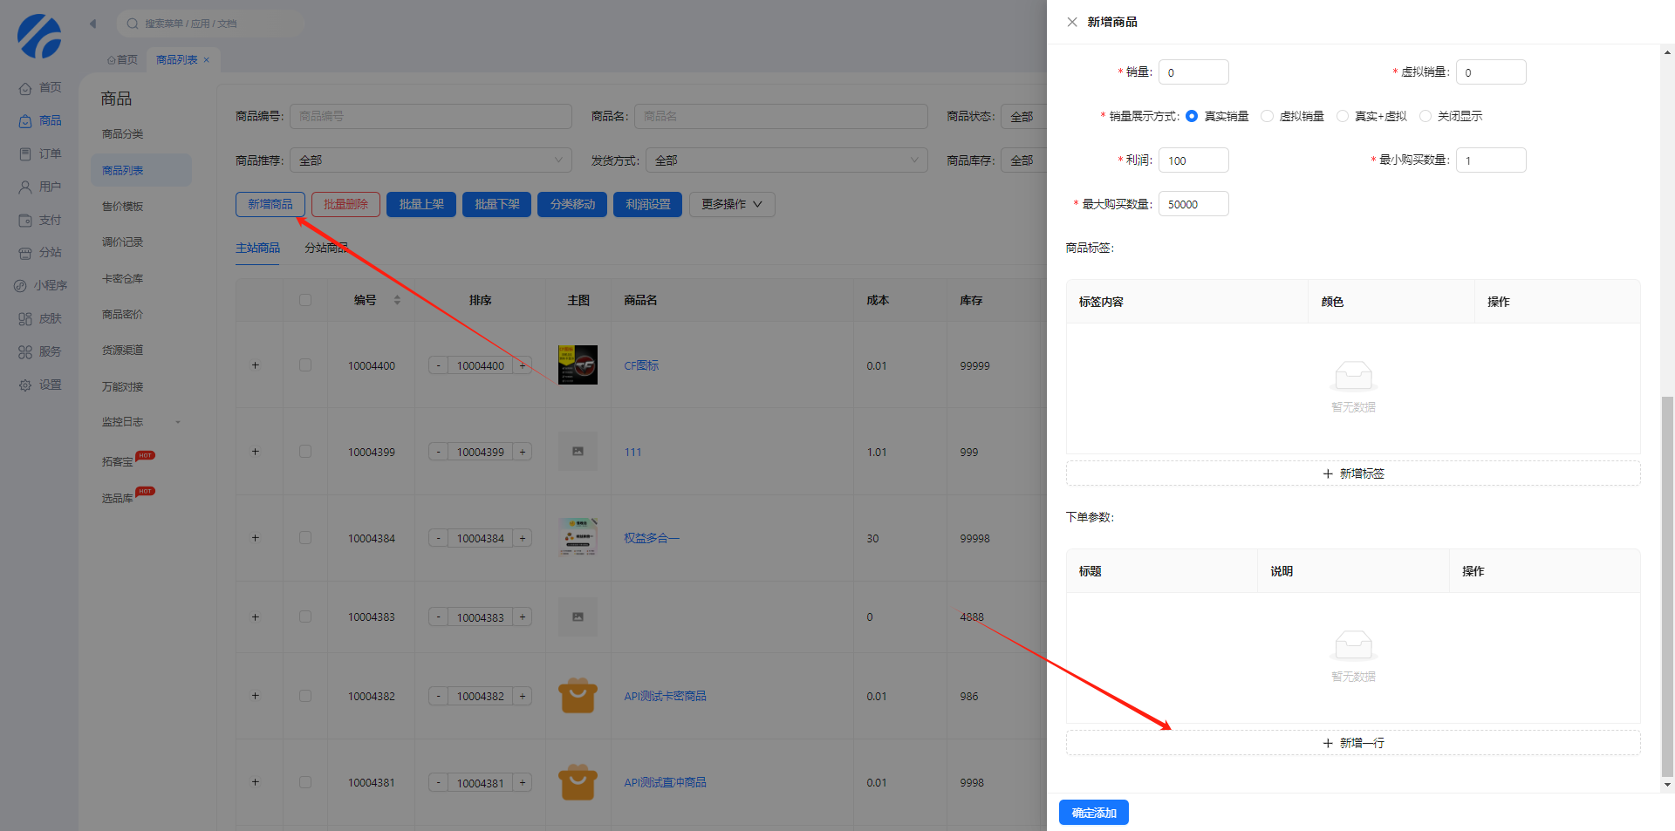The width and height of the screenshot is (1675, 831).
Task: Click the drawer's vertical scrollbar
Action: (1667, 584)
